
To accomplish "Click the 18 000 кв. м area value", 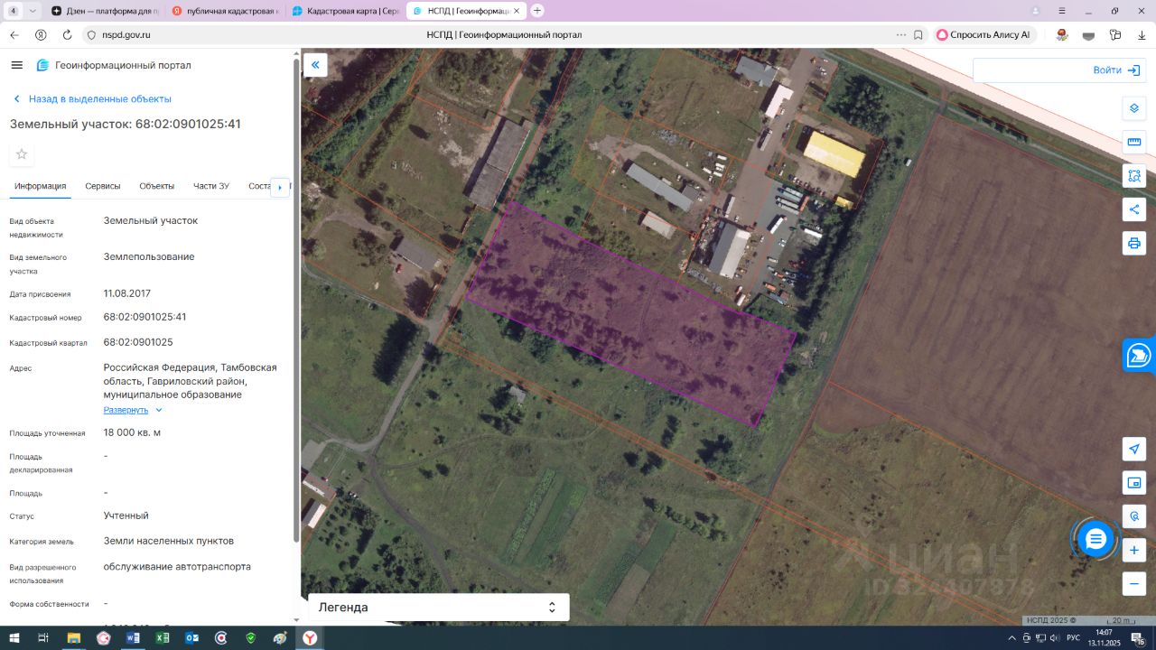I will point(133,432).
